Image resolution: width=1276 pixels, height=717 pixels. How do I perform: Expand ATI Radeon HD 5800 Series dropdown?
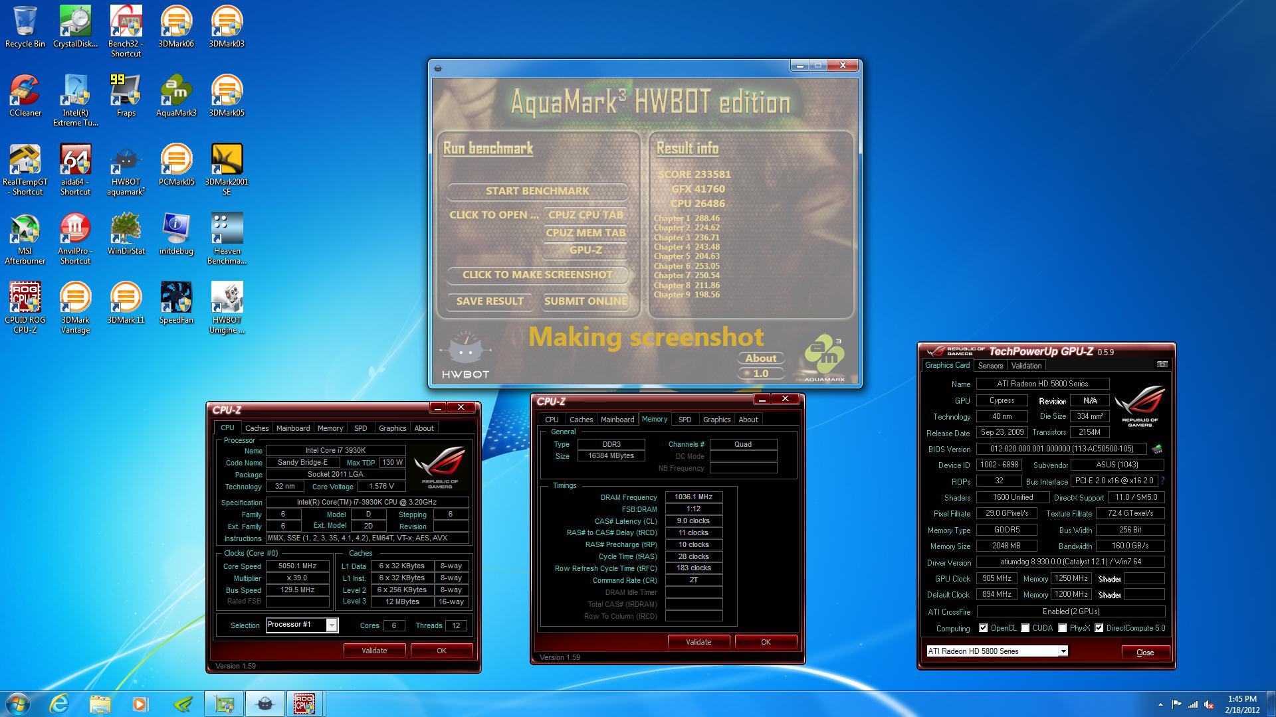pyautogui.click(x=1063, y=651)
